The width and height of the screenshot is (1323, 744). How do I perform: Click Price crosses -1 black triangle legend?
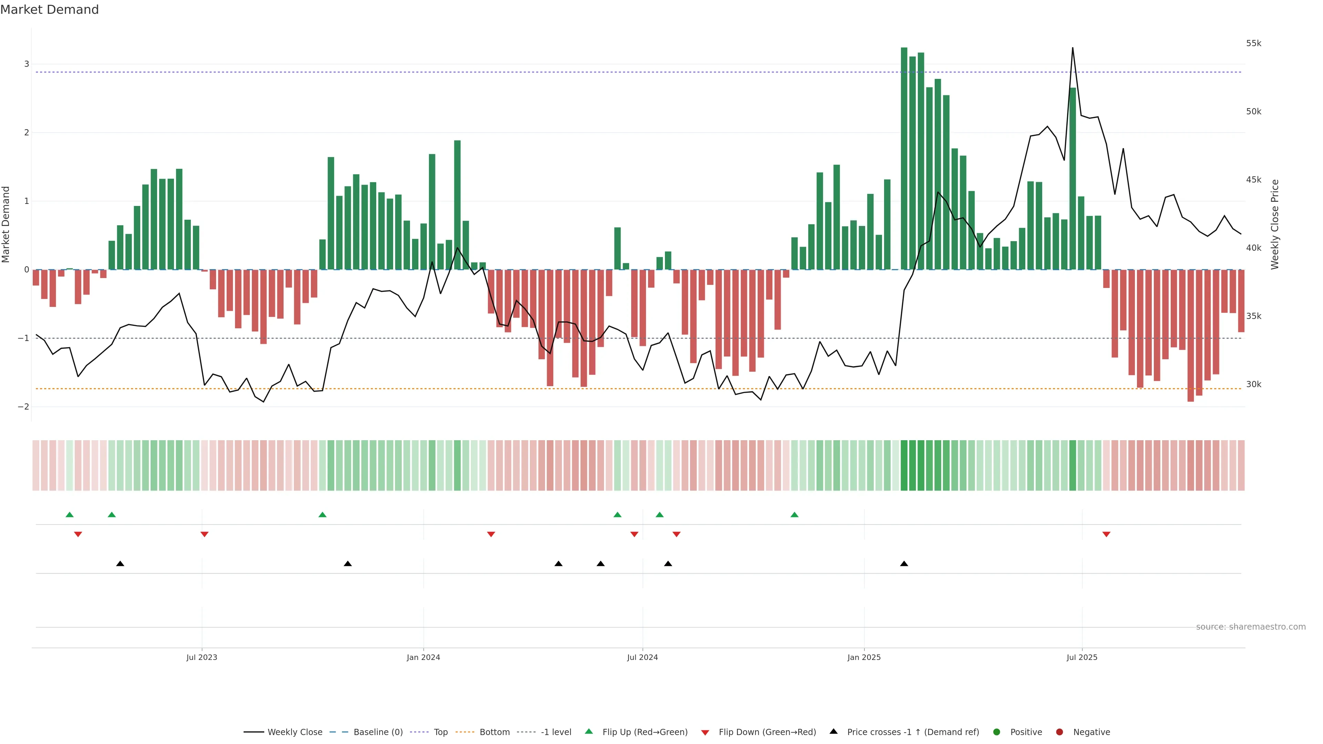coord(833,732)
